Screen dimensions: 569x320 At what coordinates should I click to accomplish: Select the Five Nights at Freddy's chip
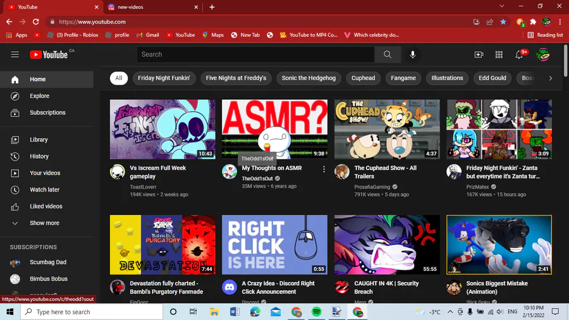236,78
